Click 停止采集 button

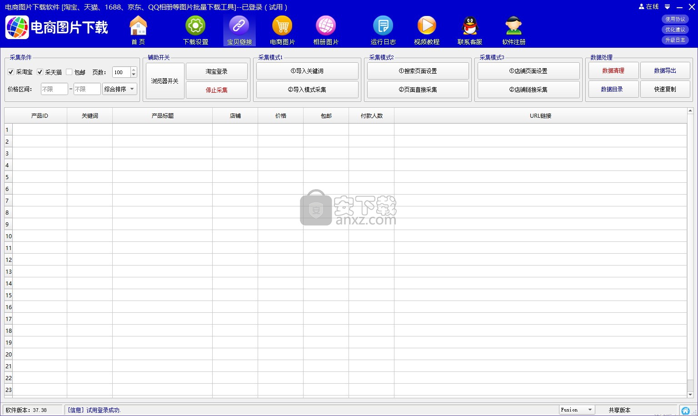(x=217, y=90)
